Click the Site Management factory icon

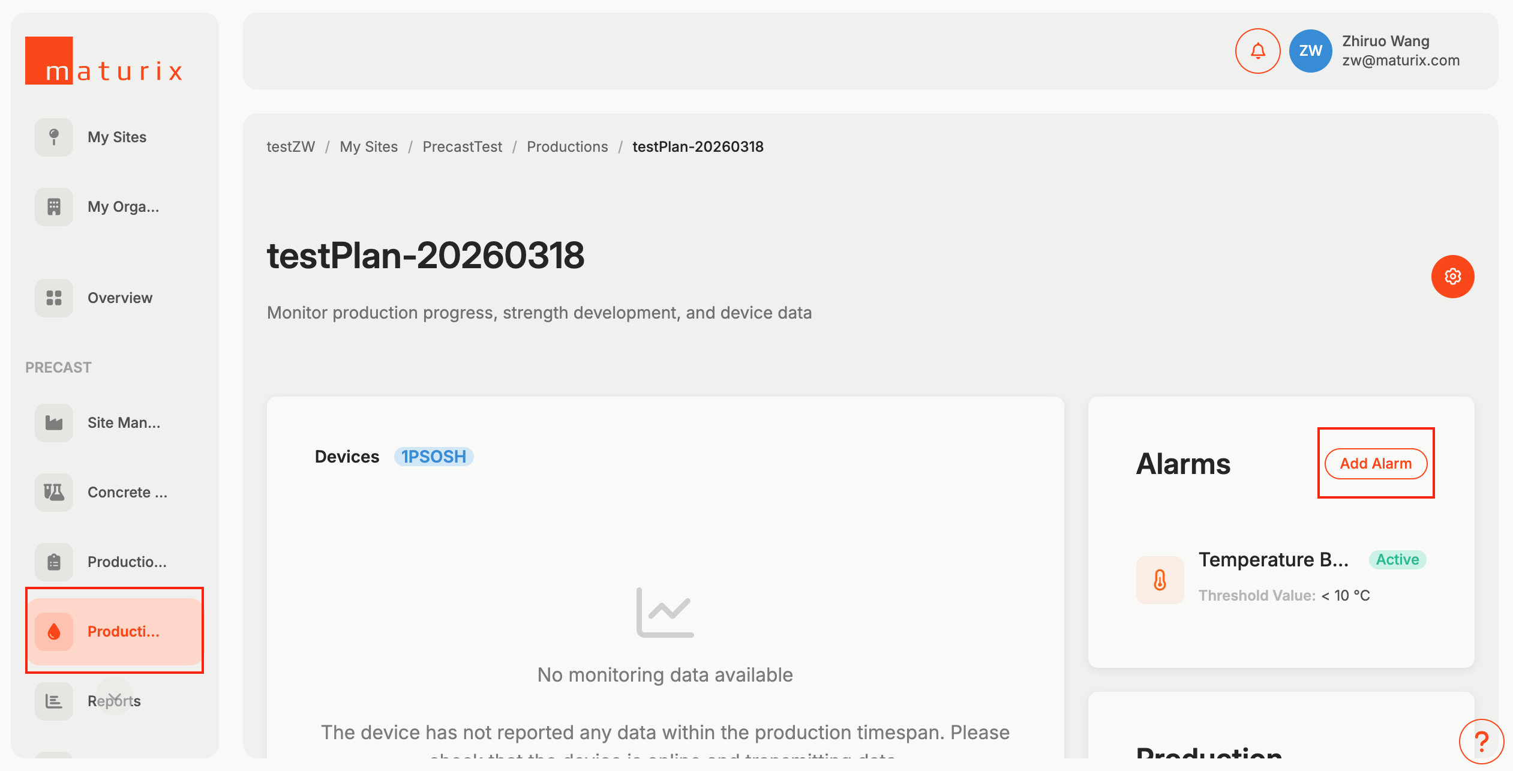click(x=54, y=423)
